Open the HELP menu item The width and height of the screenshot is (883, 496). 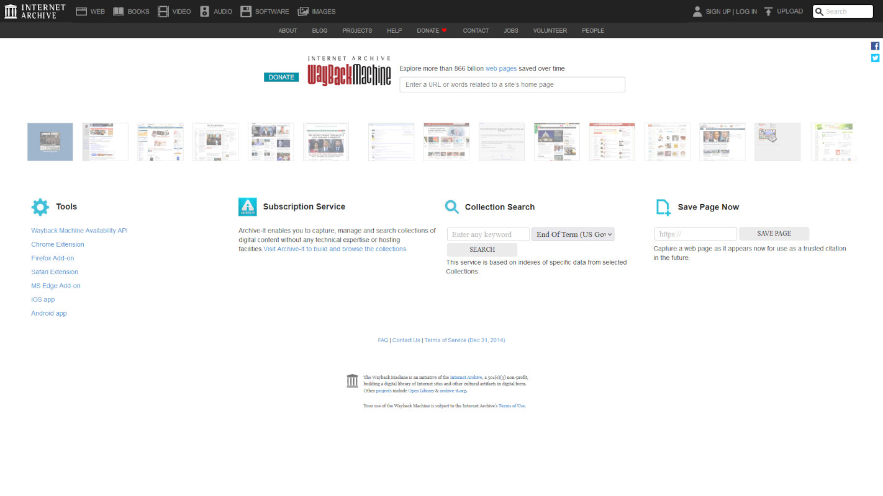(x=394, y=30)
